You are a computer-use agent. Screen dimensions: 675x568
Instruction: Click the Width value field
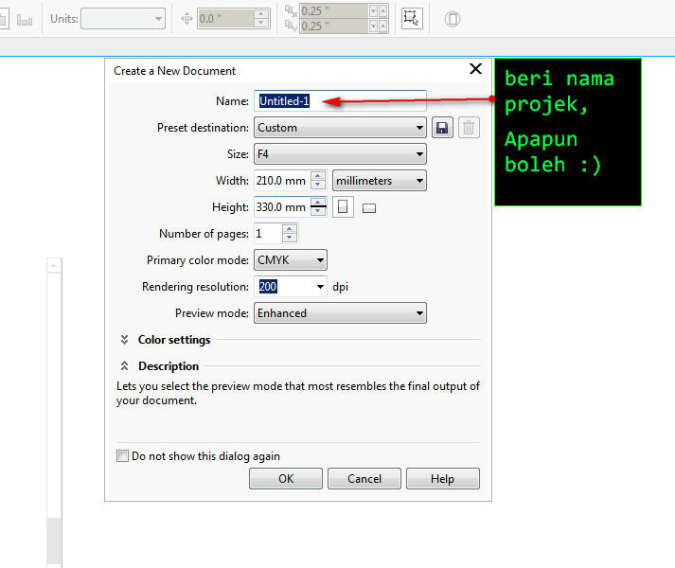282,181
